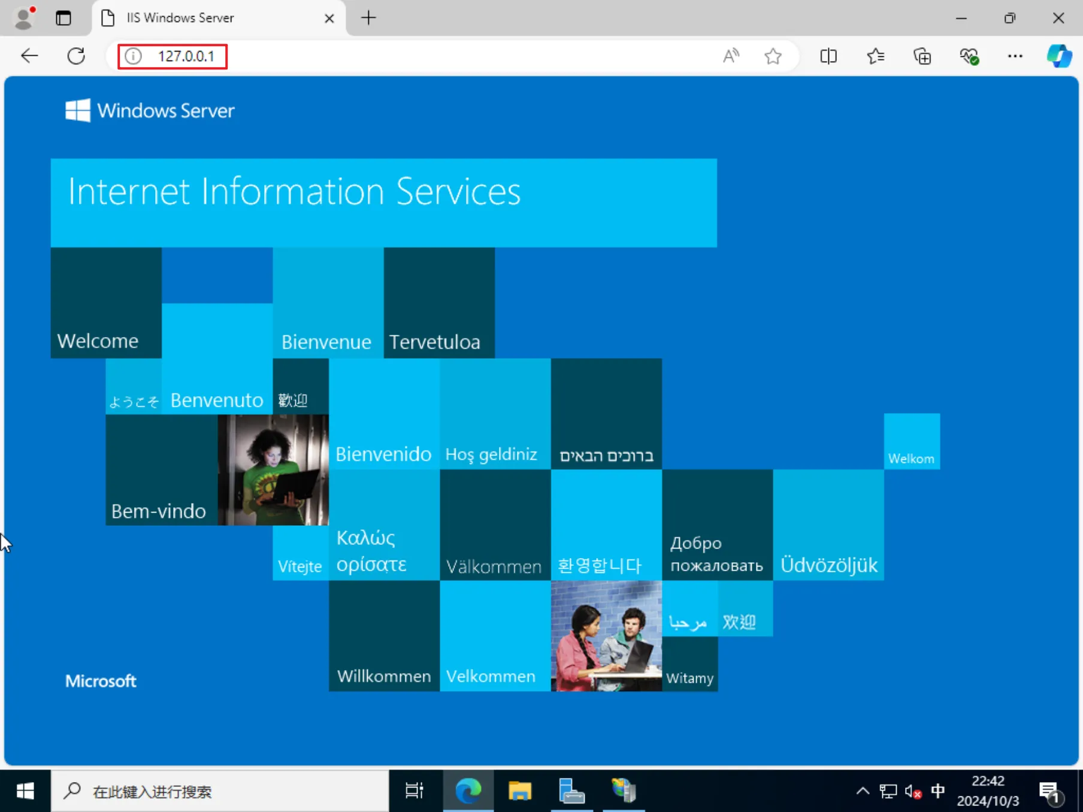The height and width of the screenshot is (812, 1083).
Task: Click the Windows Server logo
Action: click(x=150, y=111)
